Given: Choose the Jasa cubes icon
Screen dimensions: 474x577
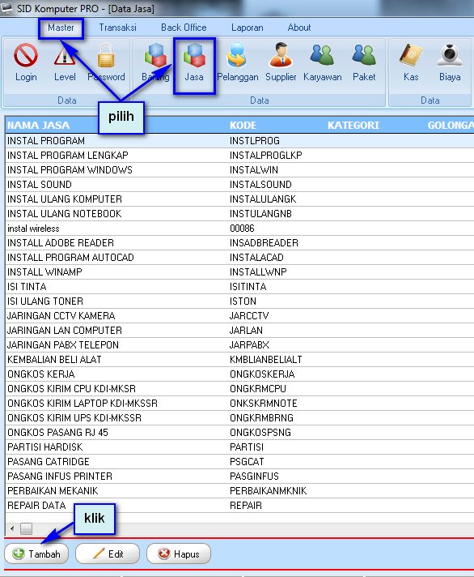Looking at the screenshot, I should 194,62.
